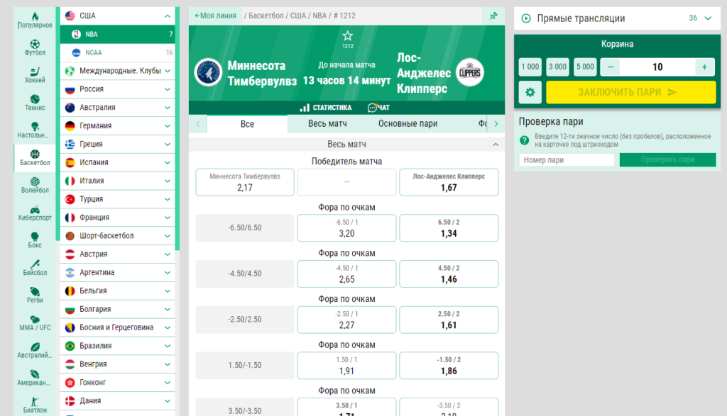
Task: Click the Проверить пари button
Action: point(667,160)
